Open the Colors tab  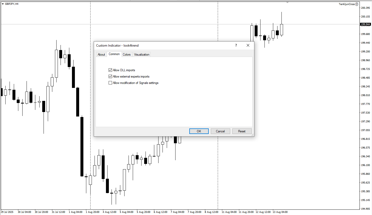click(x=127, y=55)
